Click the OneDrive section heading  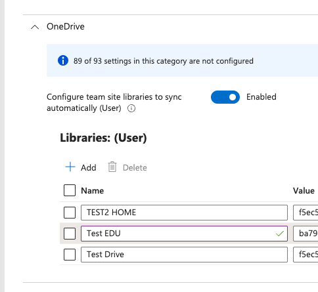tap(66, 26)
